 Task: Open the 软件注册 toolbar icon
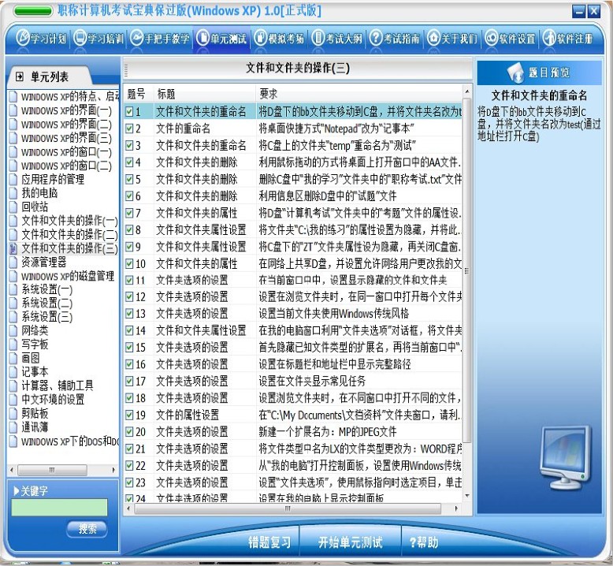549,39
